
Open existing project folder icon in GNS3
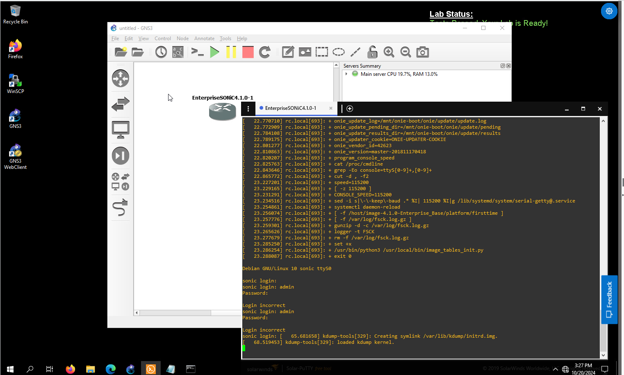point(138,52)
